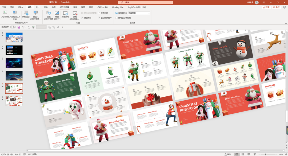Viewport: 288px width, 156px height.
Task: Click the 66% zoom level
Action: click(281, 154)
